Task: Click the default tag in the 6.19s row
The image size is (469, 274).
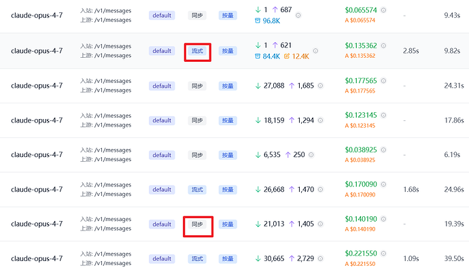Action: pos(162,155)
